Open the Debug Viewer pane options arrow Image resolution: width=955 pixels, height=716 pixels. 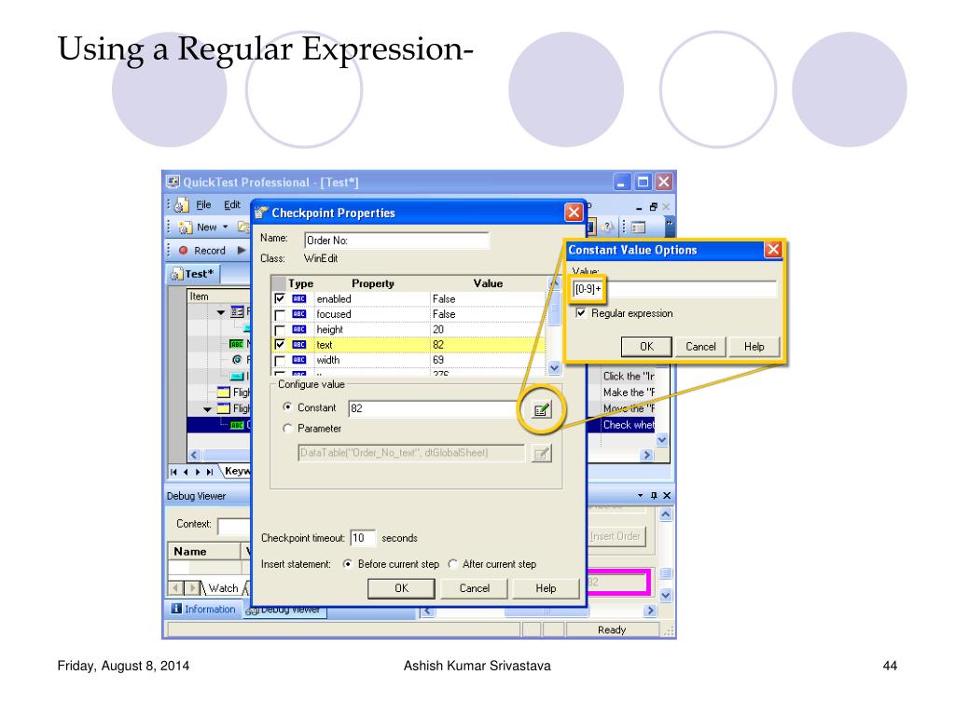(x=640, y=496)
